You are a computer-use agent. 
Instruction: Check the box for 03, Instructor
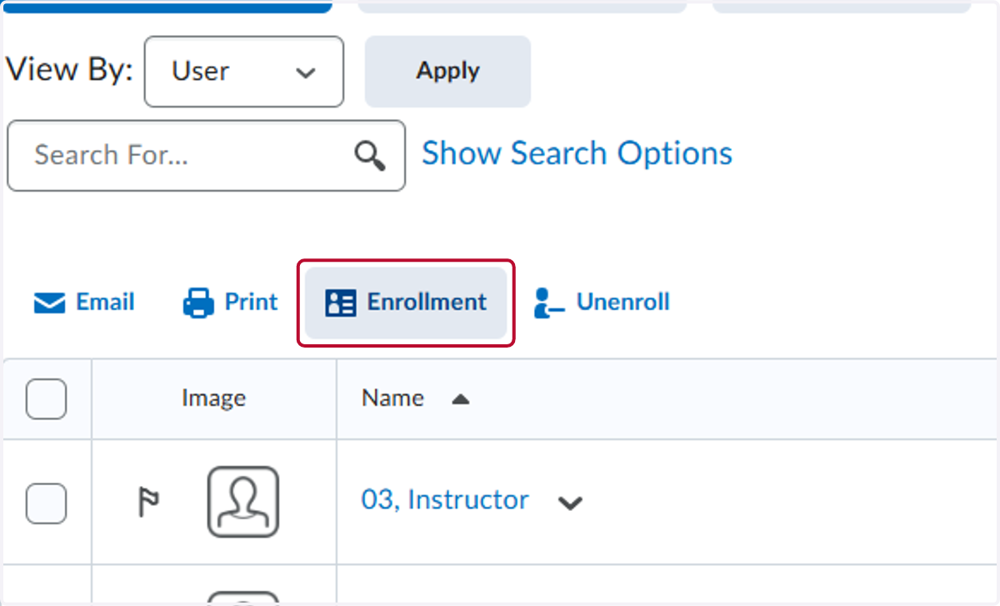pos(46,503)
